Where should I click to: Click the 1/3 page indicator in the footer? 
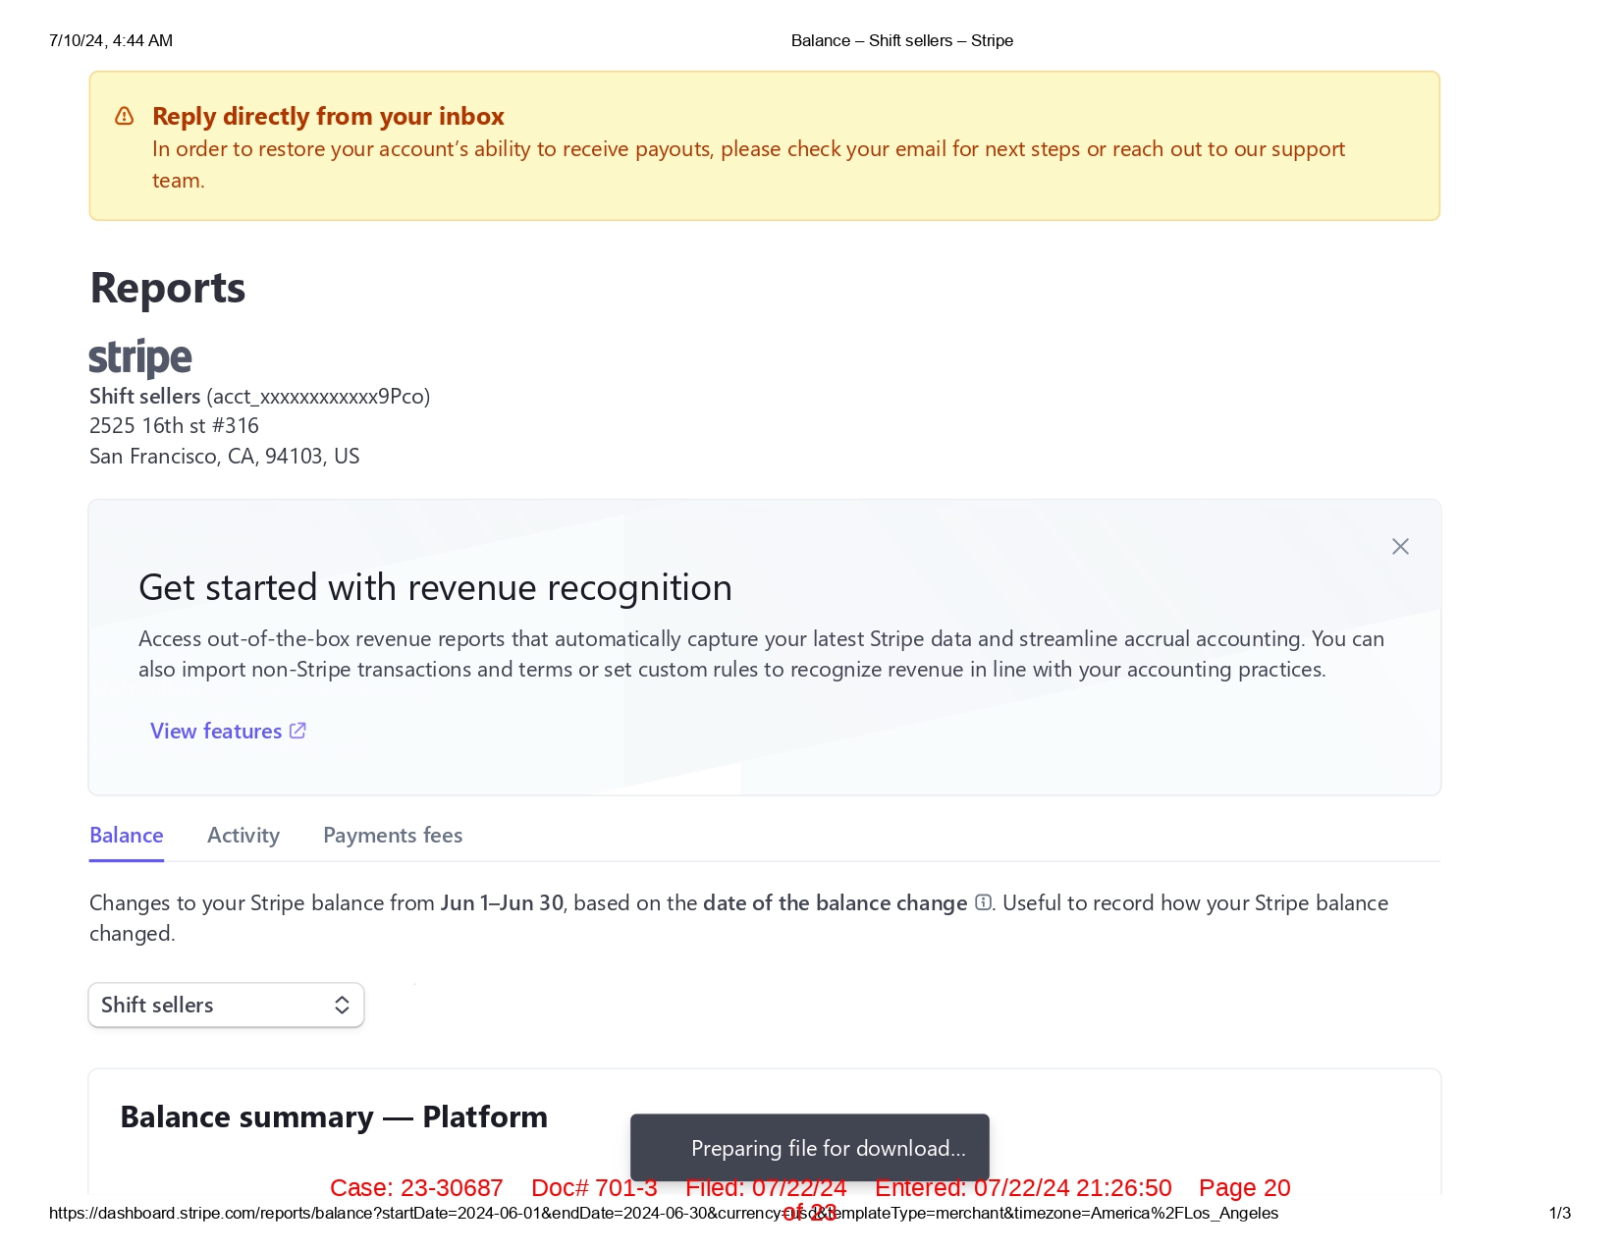pos(1559,1214)
